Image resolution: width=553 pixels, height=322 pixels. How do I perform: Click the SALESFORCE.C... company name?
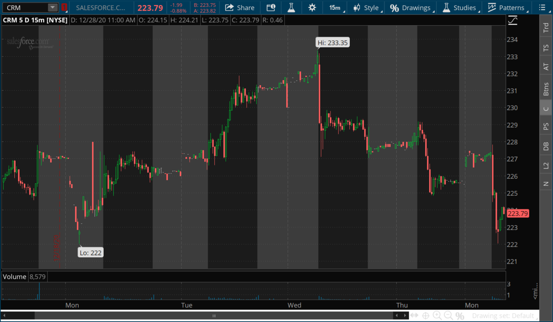[100, 8]
